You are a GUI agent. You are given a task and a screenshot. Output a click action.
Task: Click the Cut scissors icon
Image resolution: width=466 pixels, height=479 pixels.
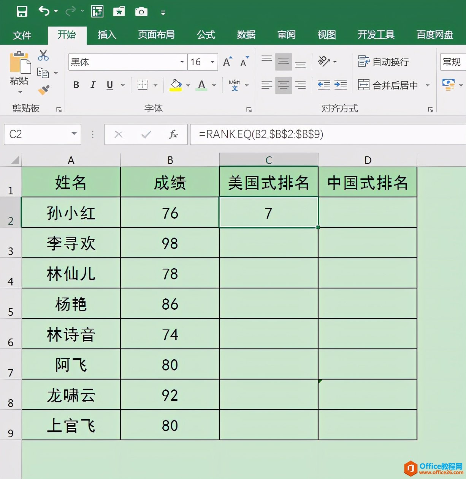[43, 55]
